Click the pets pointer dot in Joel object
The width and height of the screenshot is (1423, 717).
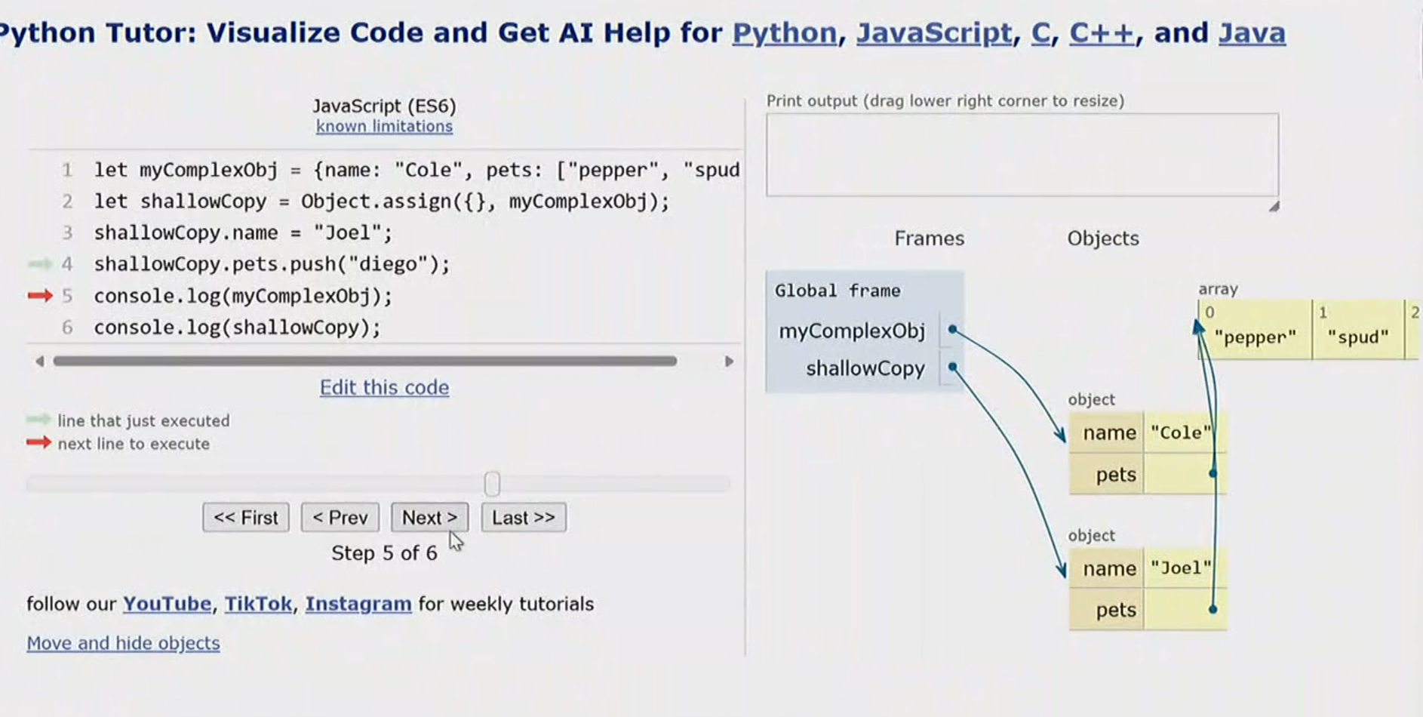[1212, 609]
